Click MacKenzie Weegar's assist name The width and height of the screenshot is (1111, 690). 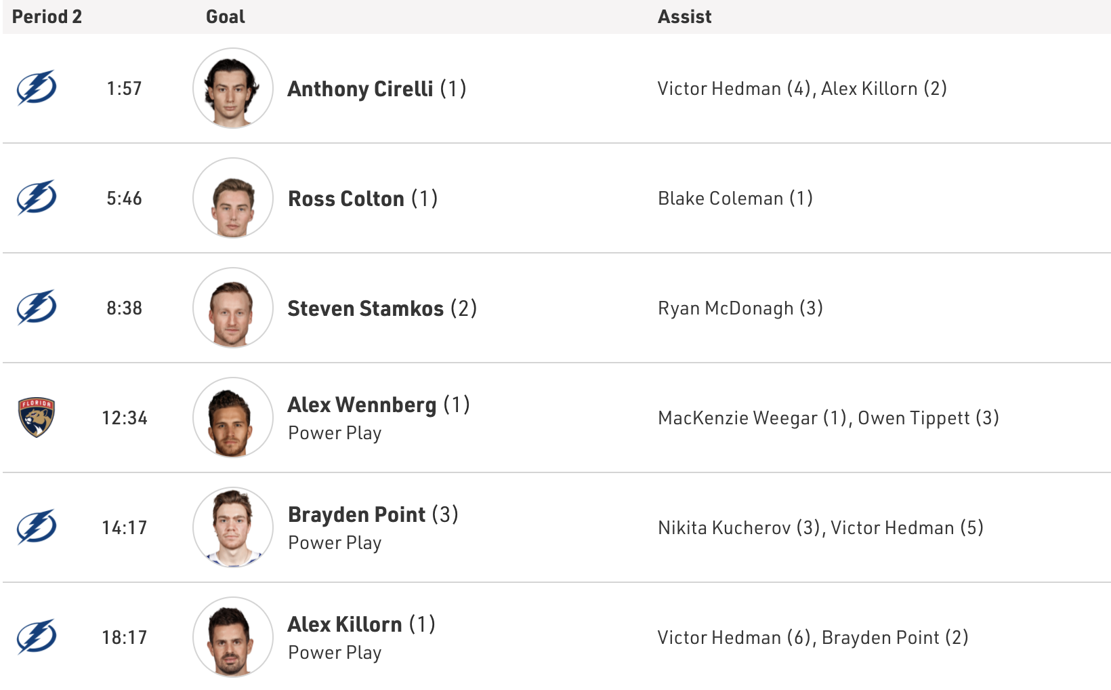pos(738,418)
